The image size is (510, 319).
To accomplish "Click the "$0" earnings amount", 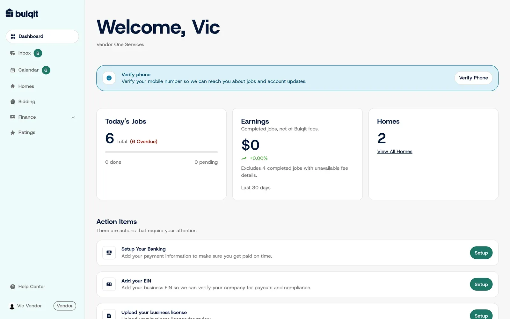I will (x=250, y=145).
